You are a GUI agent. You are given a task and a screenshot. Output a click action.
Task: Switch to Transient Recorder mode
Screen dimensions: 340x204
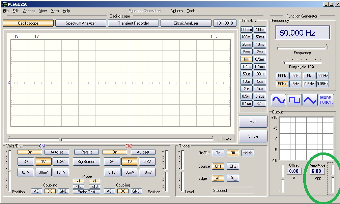pyautogui.click(x=133, y=23)
